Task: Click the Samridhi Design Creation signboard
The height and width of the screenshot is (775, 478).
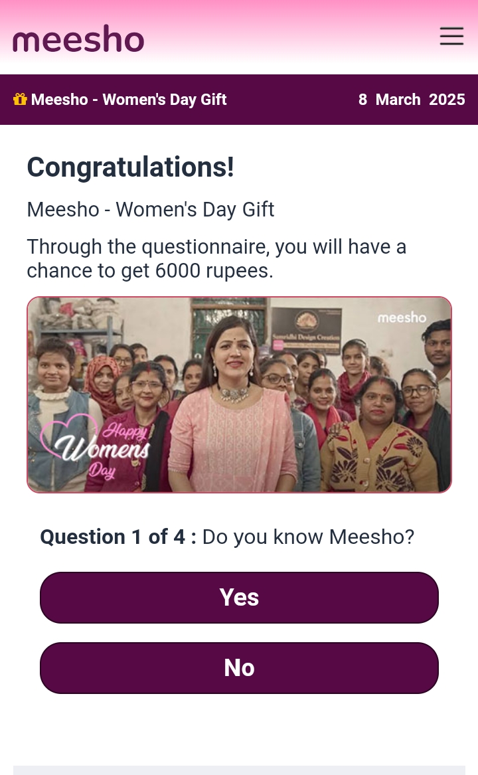Action: click(x=307, y=331)
